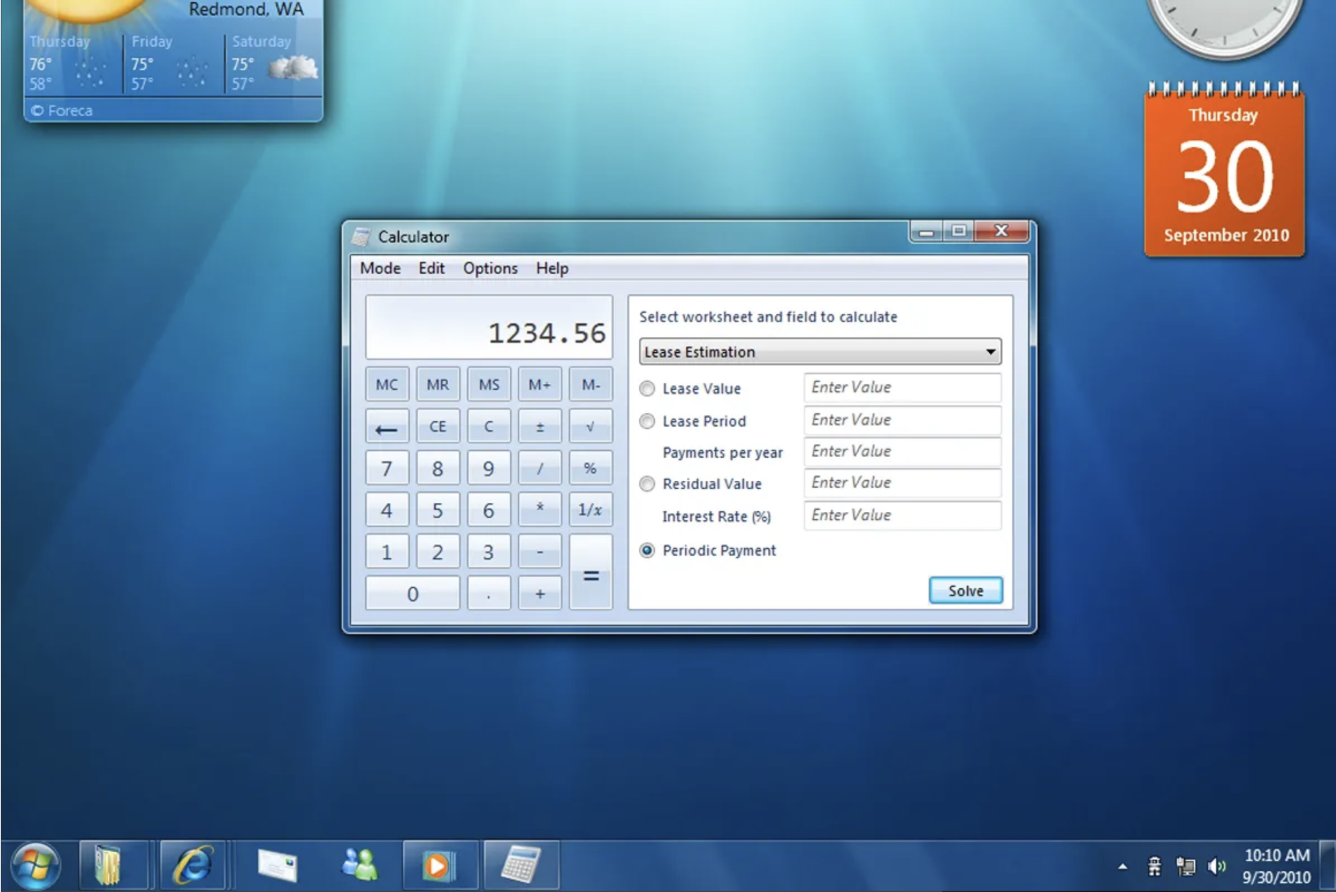Click the decimal point key
This screenshot has height=892, width=1336.
coord(488,594)
